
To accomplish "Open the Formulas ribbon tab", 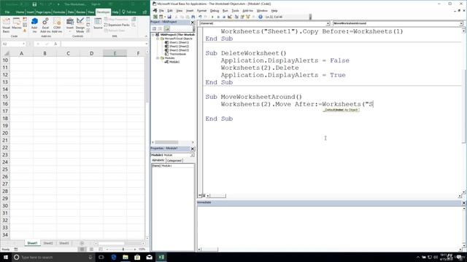I will tap(59, 12).
